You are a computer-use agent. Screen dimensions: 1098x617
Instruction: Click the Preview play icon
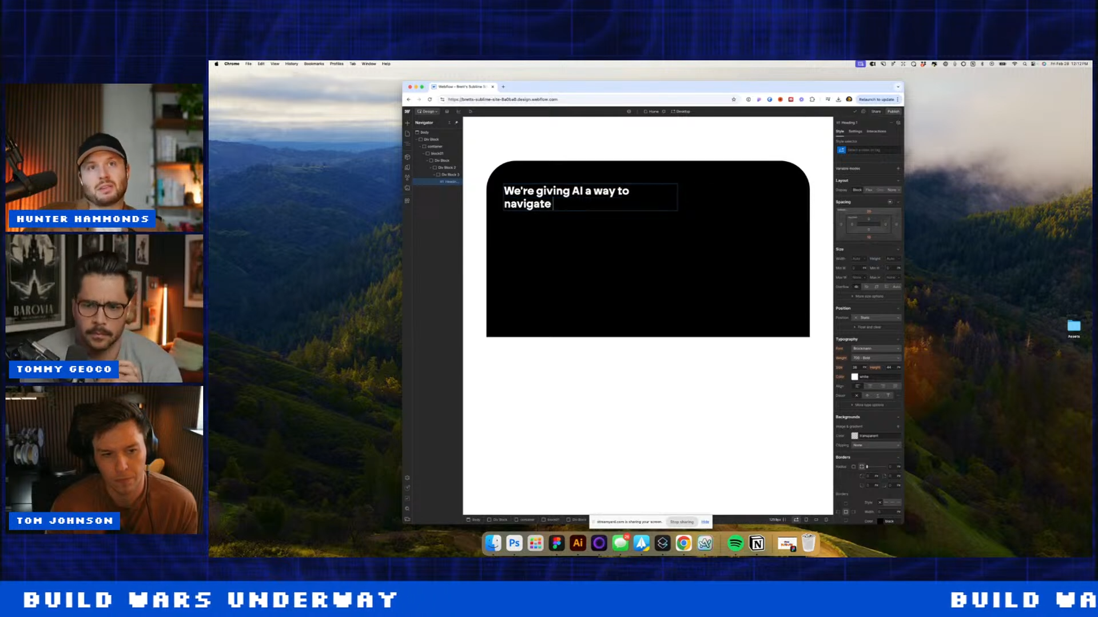pyautogui.click(x=471, y=111)
